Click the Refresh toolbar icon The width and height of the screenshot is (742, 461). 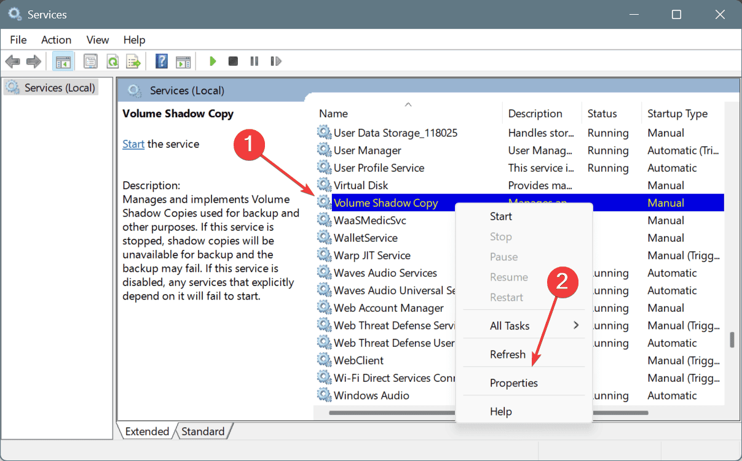tap(112, 61)
